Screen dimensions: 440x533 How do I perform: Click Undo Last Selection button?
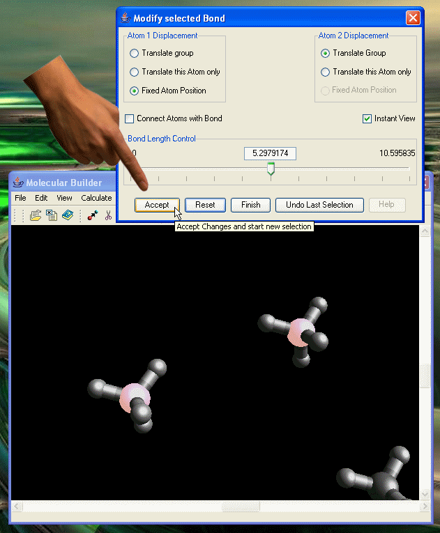[319, 205]
